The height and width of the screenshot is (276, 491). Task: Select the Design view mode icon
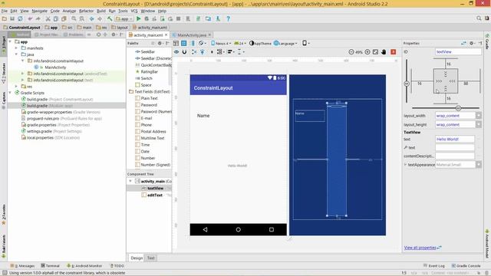(176, 43)
